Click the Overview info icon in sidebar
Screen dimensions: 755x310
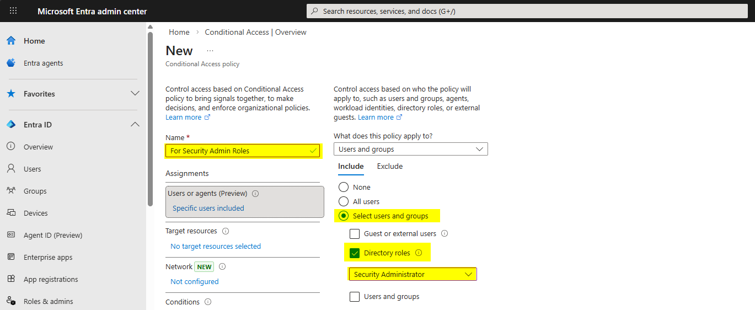(x=11, y=147)
